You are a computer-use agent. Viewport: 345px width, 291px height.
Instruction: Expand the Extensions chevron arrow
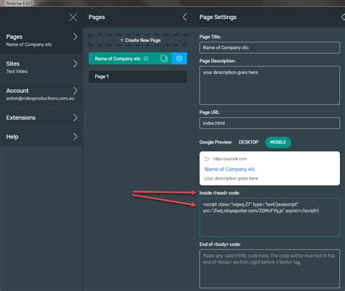click(x=75, y=117)
